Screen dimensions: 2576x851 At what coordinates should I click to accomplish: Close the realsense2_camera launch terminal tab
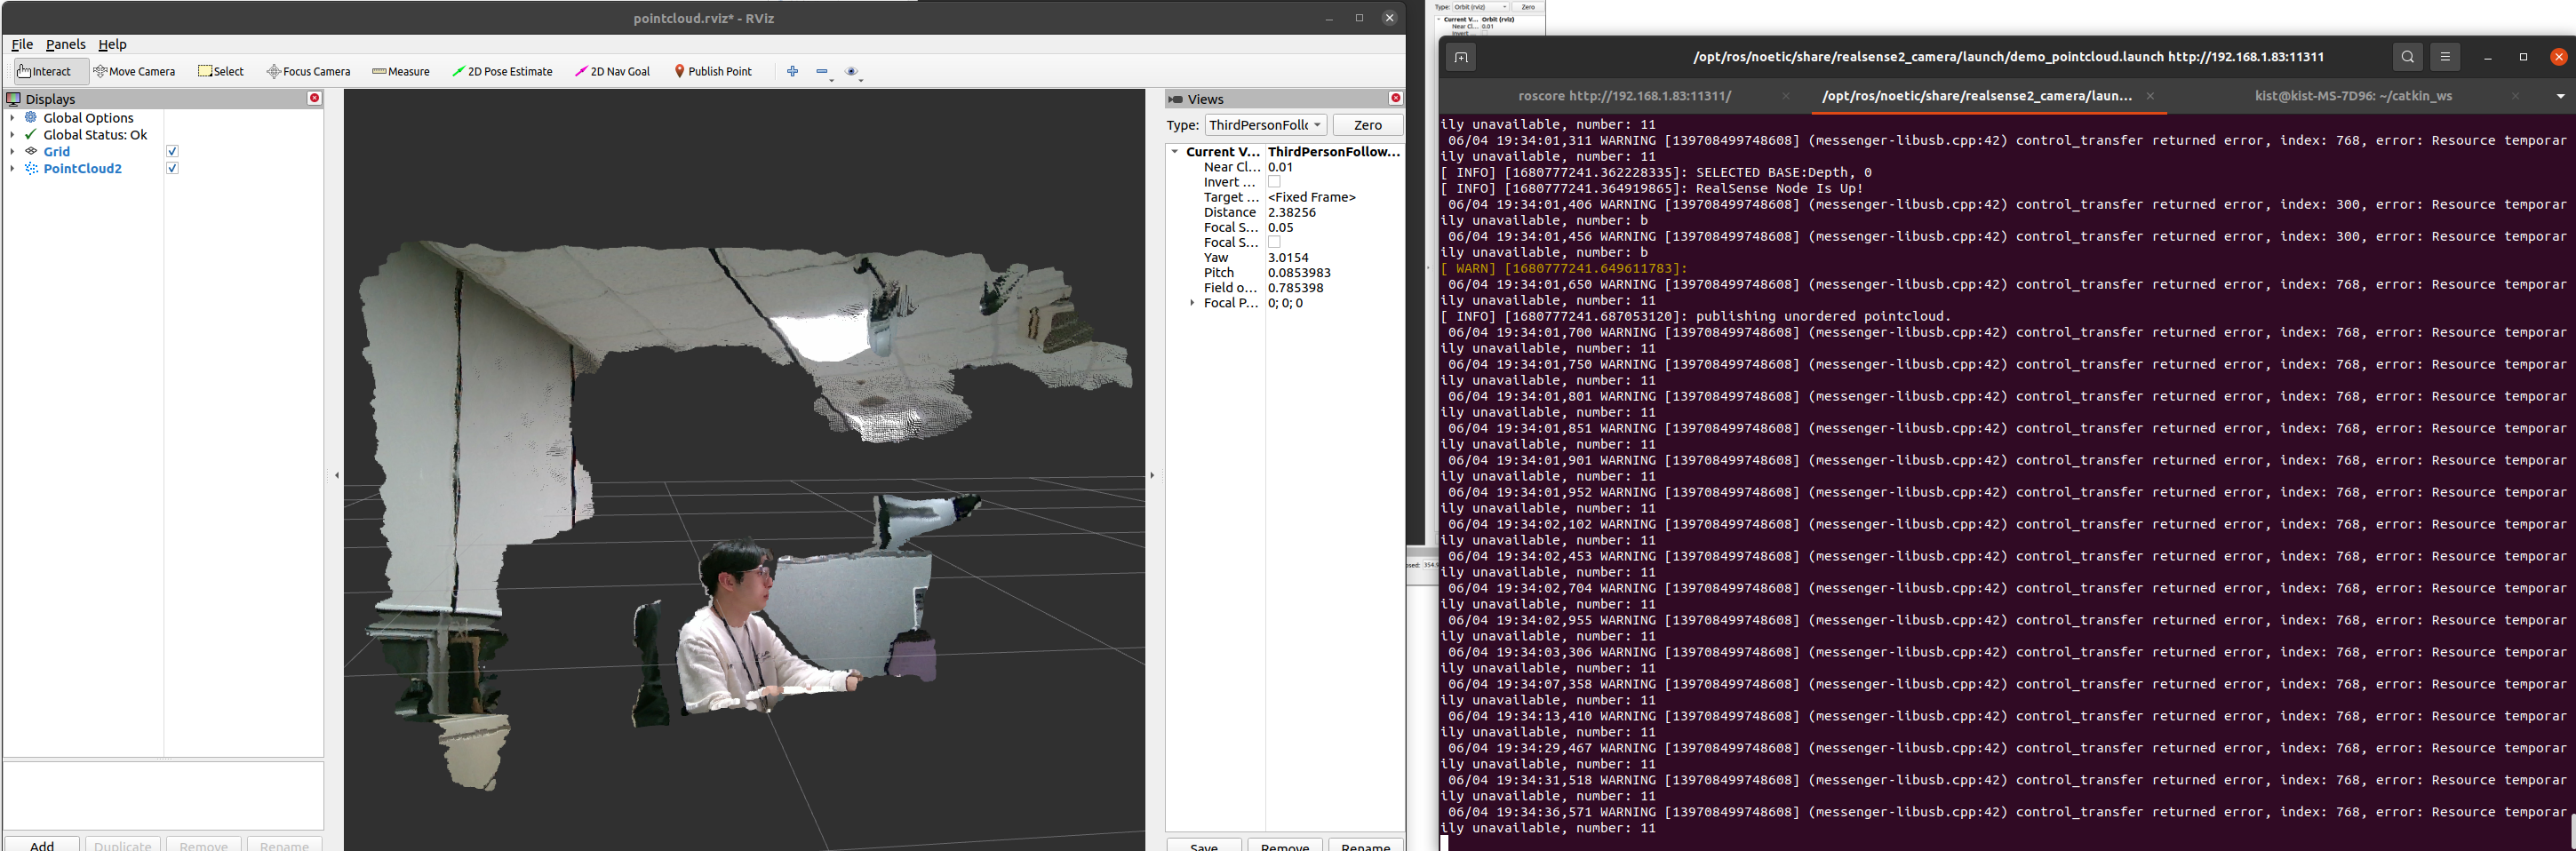[x=2150, y=96]
